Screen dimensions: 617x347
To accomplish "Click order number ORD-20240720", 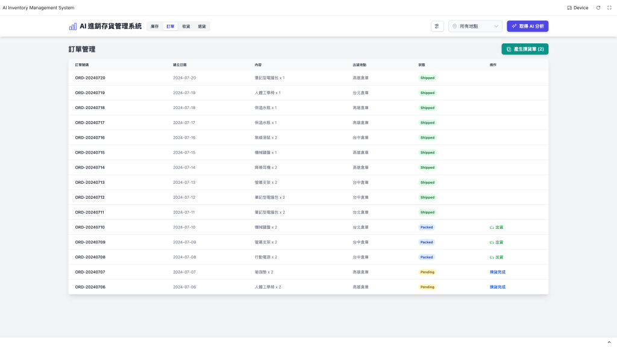I will 90,78.
